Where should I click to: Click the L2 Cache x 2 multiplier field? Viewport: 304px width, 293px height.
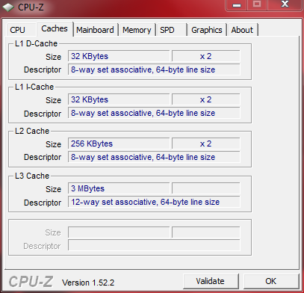click(206, 144)
